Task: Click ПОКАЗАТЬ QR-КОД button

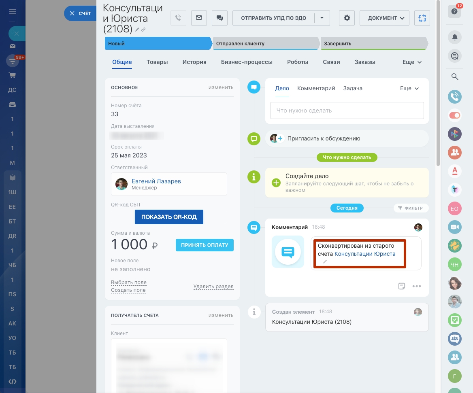Action: (169, 217)
